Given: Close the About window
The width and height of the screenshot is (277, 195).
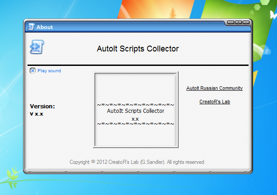Looking at the screenshot, I should [246, 23].
